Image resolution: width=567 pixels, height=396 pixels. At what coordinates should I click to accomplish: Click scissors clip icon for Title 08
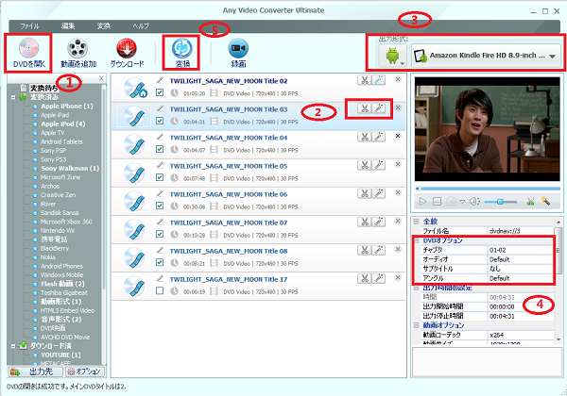pyautogui.click(x=365, y=250)
